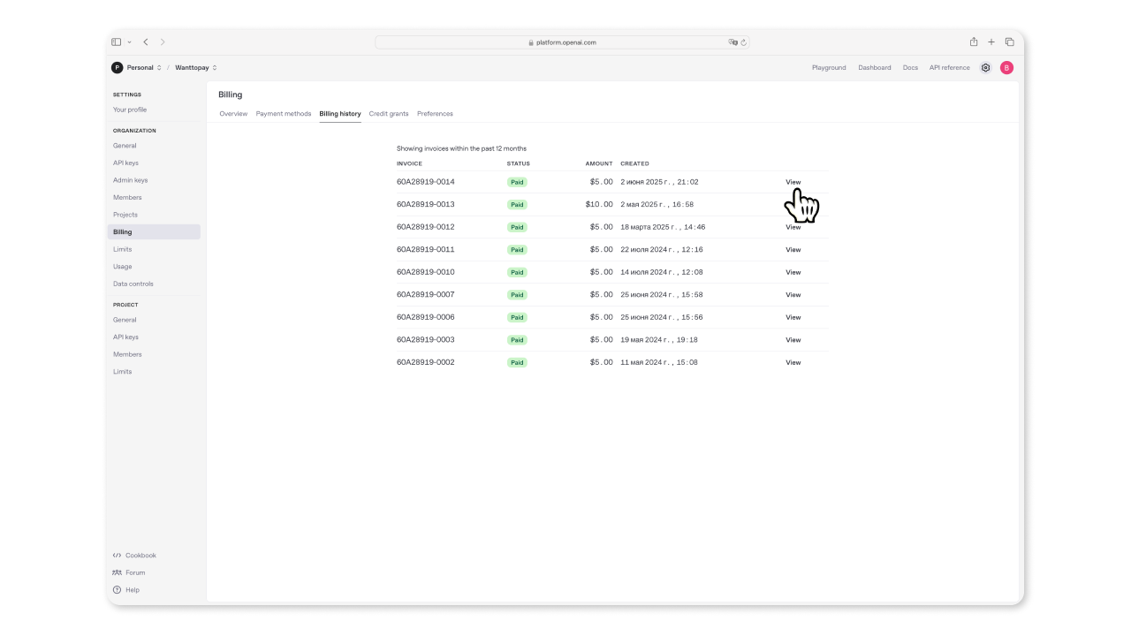Click the browser back arrow
Screen dimensions: 1131x636
146,42
